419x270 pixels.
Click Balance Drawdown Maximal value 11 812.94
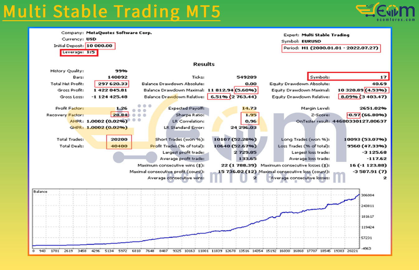pyautogui.click(x=220, y=90)
